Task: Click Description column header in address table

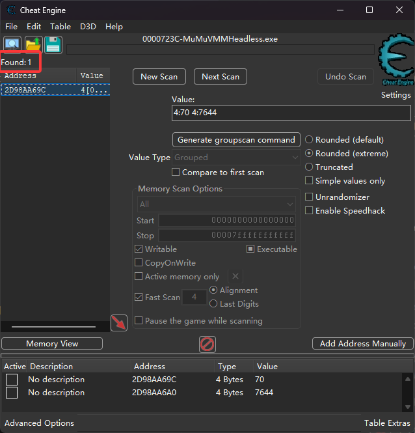Action: [79, 367]
